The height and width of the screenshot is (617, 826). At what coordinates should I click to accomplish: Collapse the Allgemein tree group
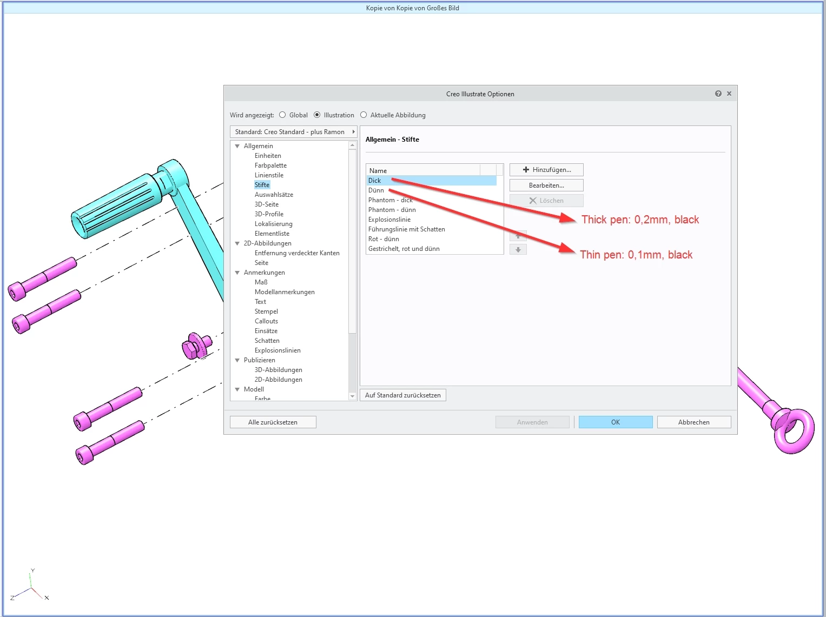[237, 146]
